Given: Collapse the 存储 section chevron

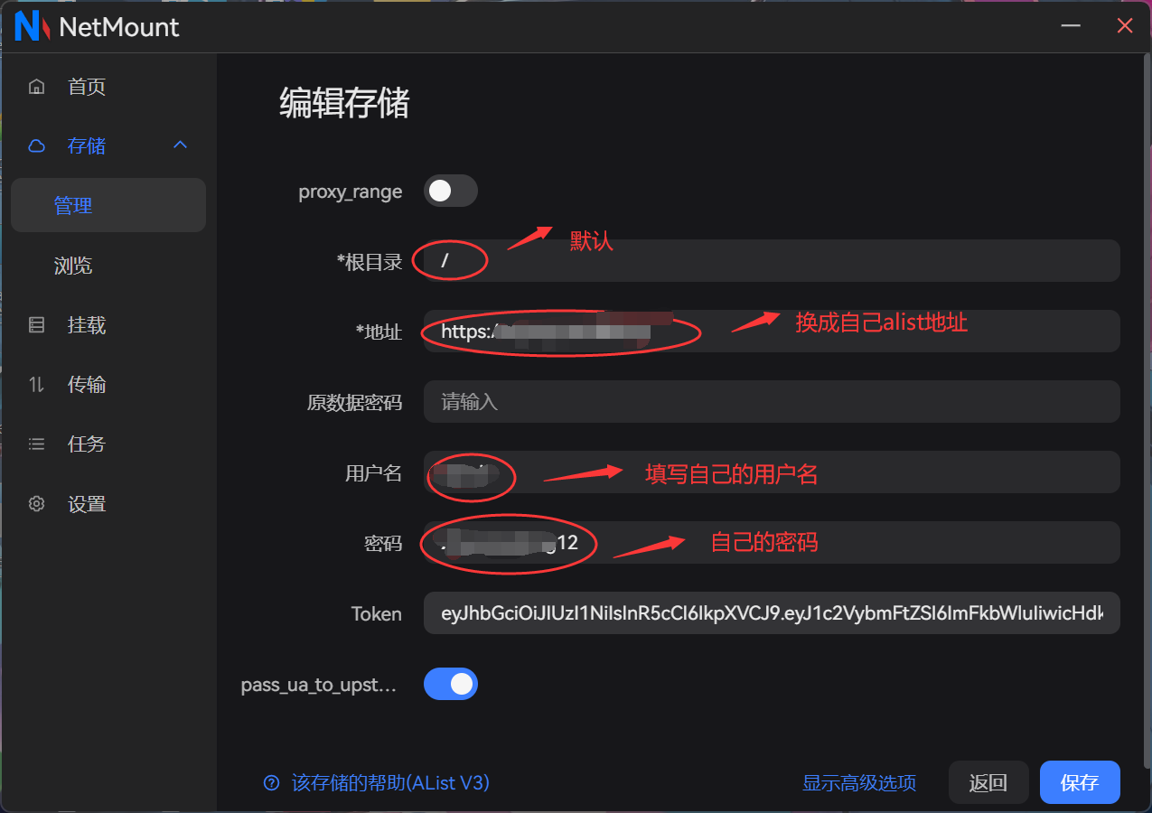Looking at the screenshot, I should tap(181, 145).
